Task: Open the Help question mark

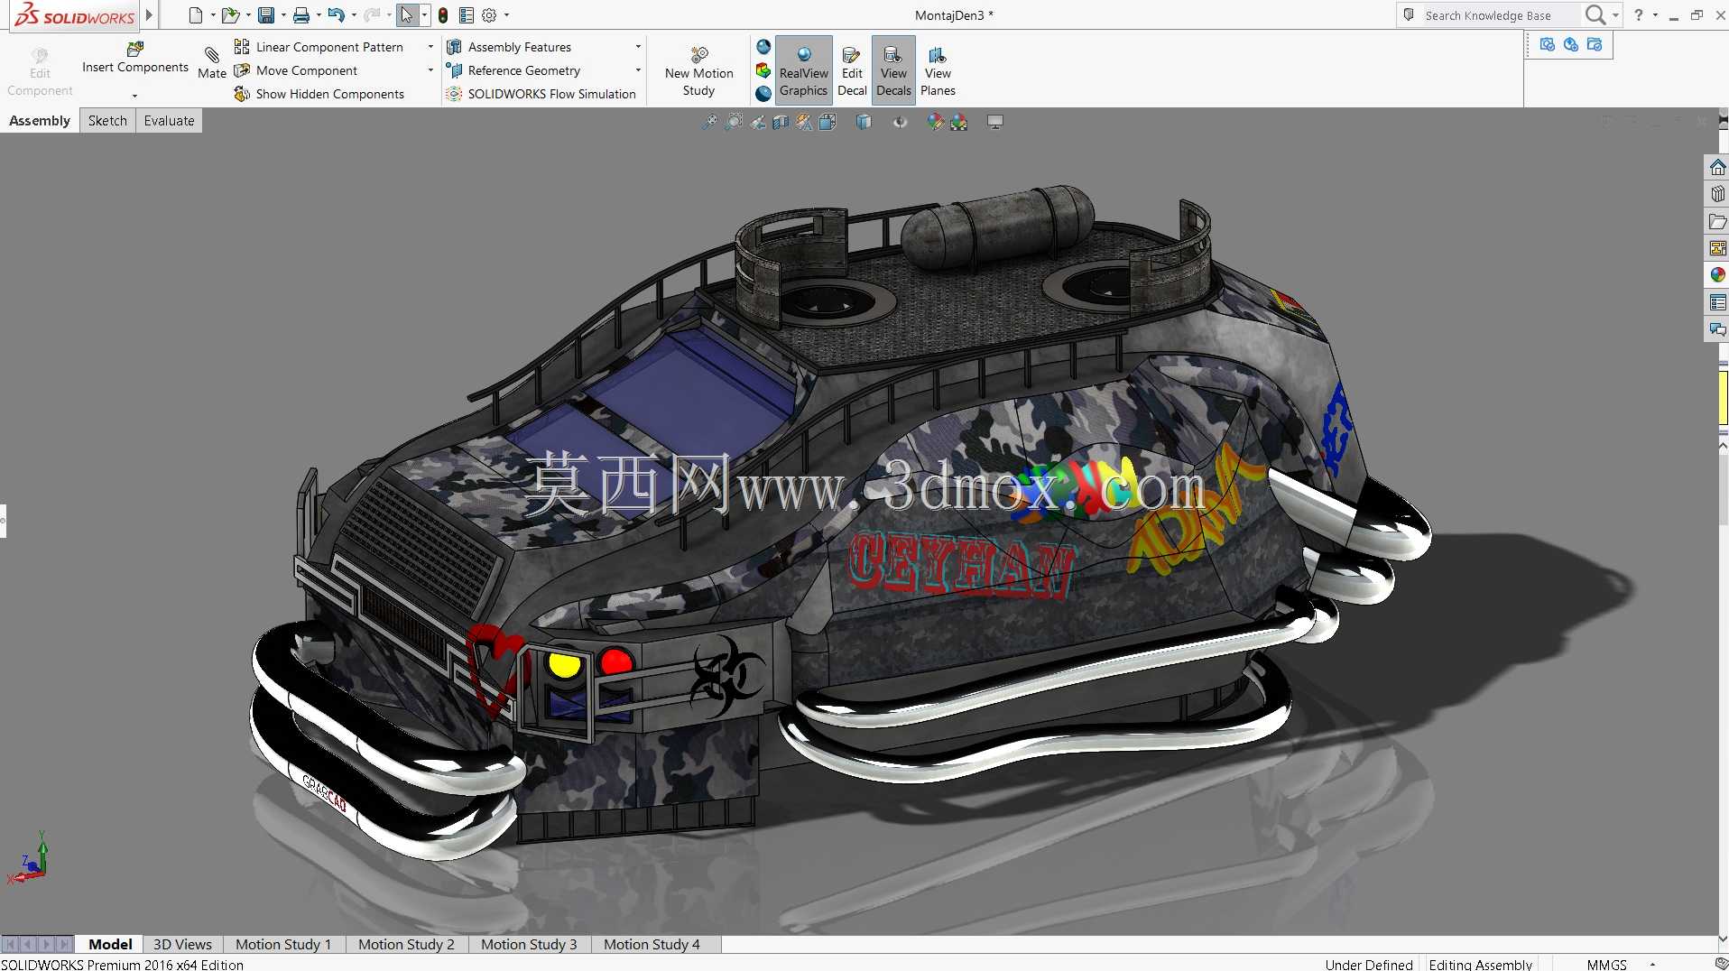Action: pyautogui.click(x=1639, y=15)
